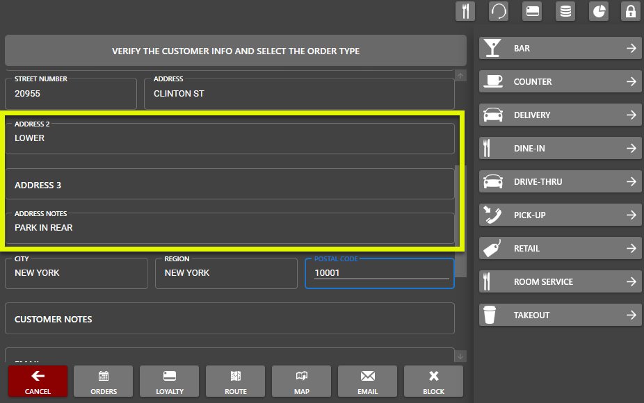Screen dimensions: 644x403
Task: Open the pie chart reports icon
Action: (x=598, y=11)
